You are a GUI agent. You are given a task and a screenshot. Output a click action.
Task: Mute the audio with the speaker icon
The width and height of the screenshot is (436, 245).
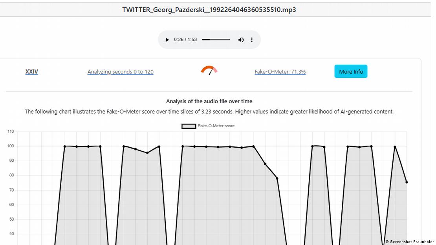241,40
